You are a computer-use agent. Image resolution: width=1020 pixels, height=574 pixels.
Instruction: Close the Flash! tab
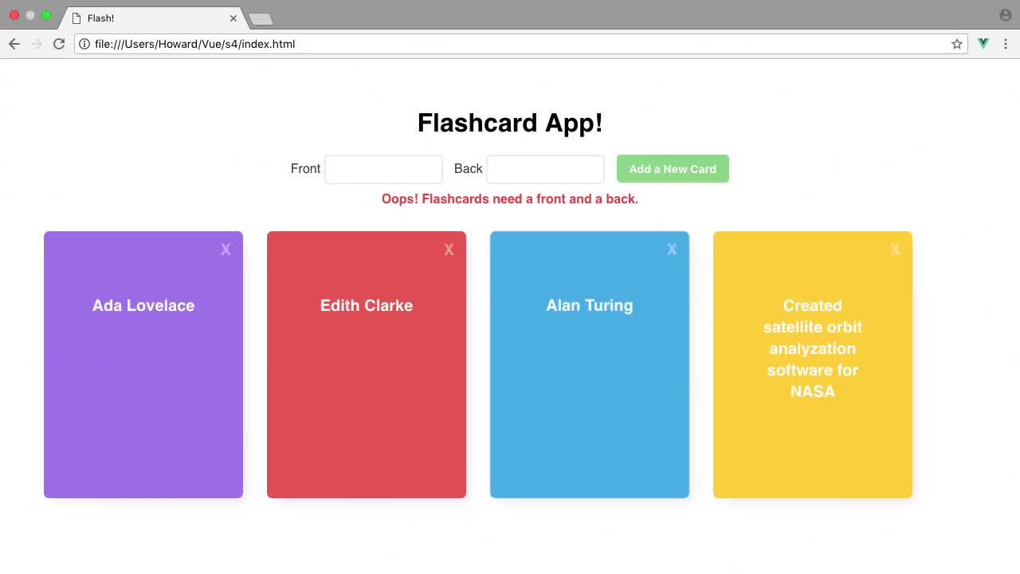point(233,18)
